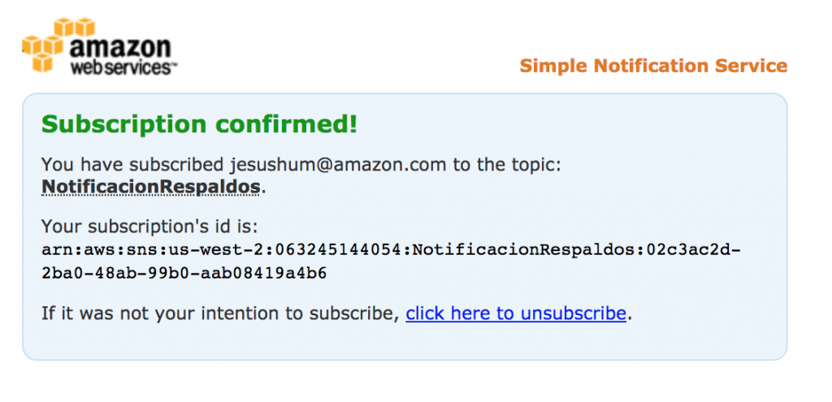Image resolution: width=832 pixels, height=402 pixels.
Task: Click the Simple Notification Service header
Action: 653,66
